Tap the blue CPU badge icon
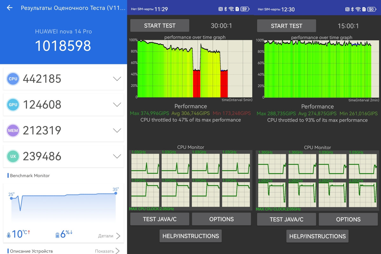The width and height of the screenshot is (381, 254). point(13,79)
